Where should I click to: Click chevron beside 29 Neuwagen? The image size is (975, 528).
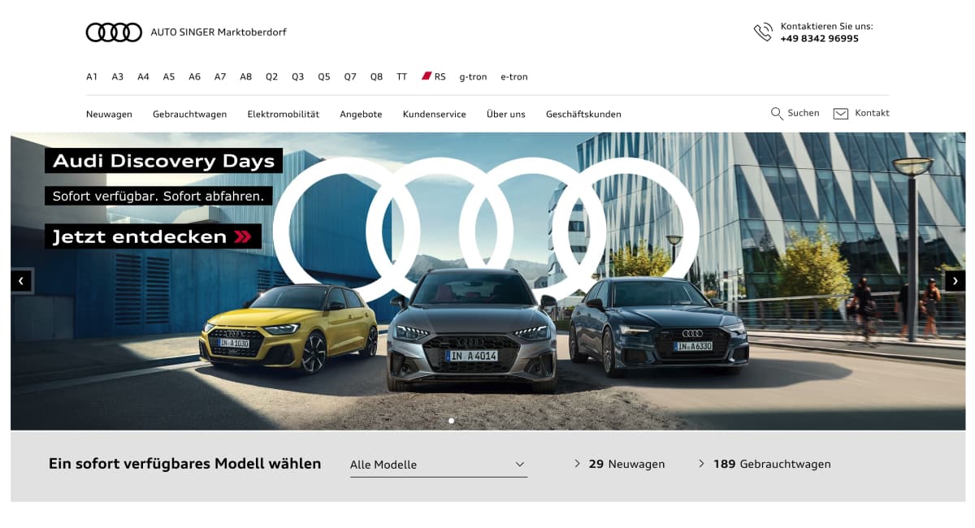577,464
